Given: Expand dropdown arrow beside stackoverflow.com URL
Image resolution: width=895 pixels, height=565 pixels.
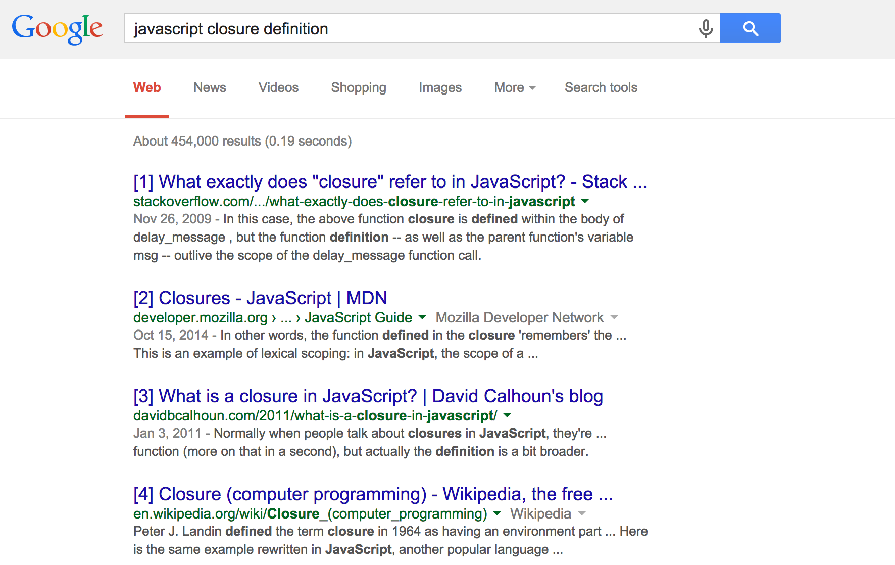Looking at the screenshot, I should (585, 201).
